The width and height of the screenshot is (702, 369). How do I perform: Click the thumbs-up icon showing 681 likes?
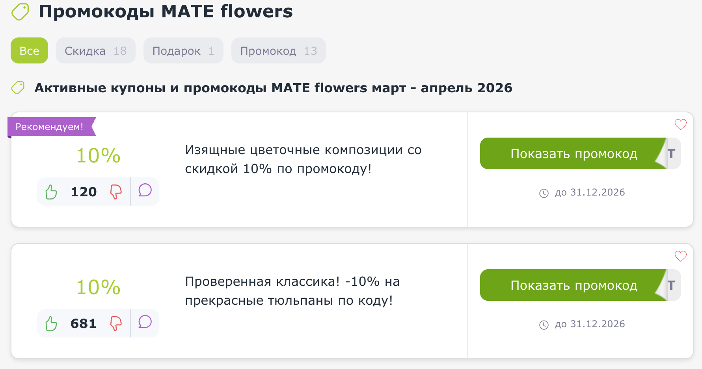click(50, 323)
